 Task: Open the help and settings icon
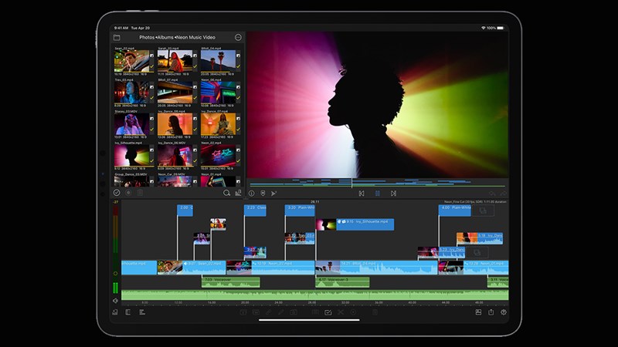(x=504, y=312)
